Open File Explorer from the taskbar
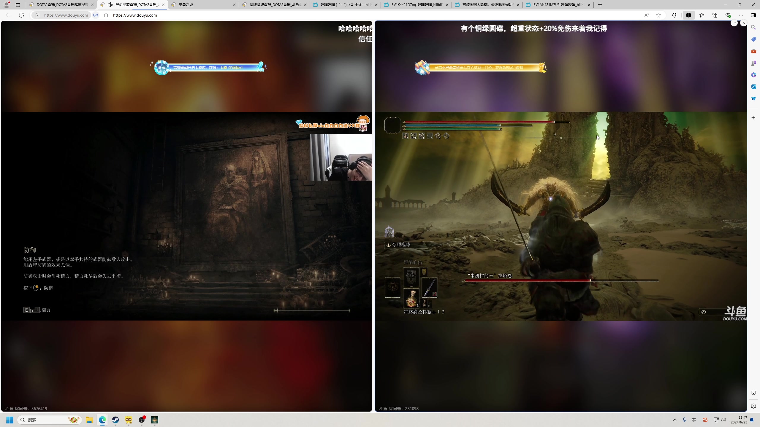Image resolution: width=760 pixels, height=427 pixels. (89, 420)
